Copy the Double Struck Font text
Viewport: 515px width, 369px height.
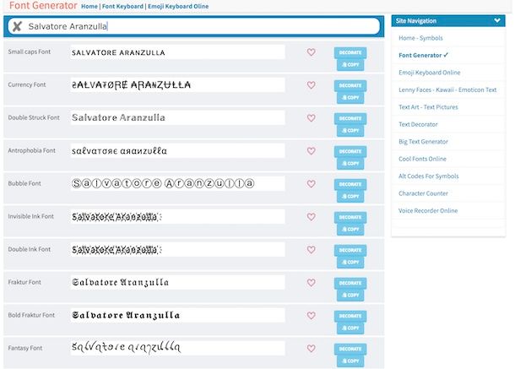pos(350,130)
